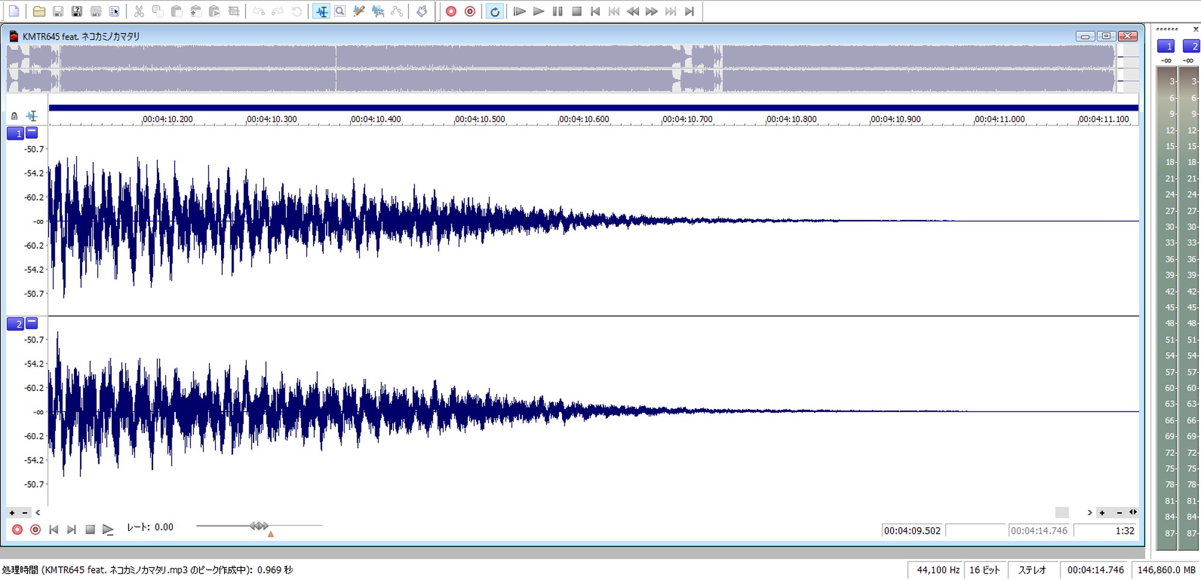The height and width of the screenshot is (580, 1201).
Task: Stop playback in window transport bar
Action: click(90, 530)
